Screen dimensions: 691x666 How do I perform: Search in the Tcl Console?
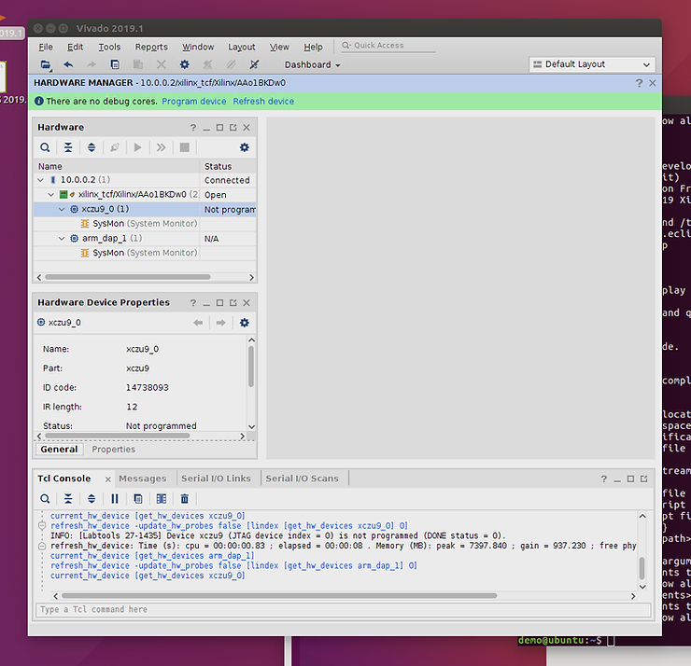click(45, 499)
